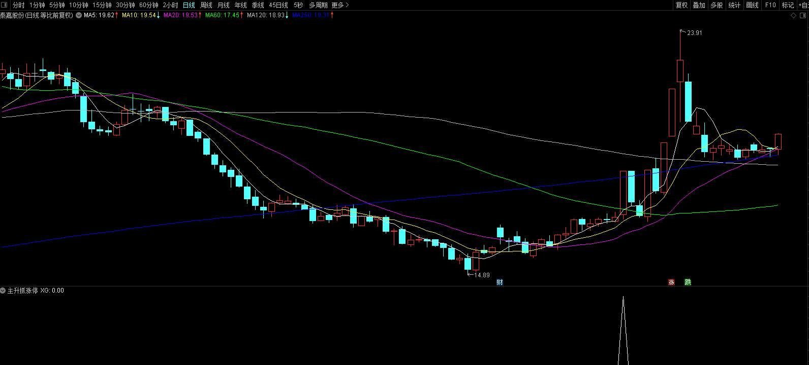Select the 分时 intraday view
Viewport: 809px width, 365px height.
click(x=18, y=5)
